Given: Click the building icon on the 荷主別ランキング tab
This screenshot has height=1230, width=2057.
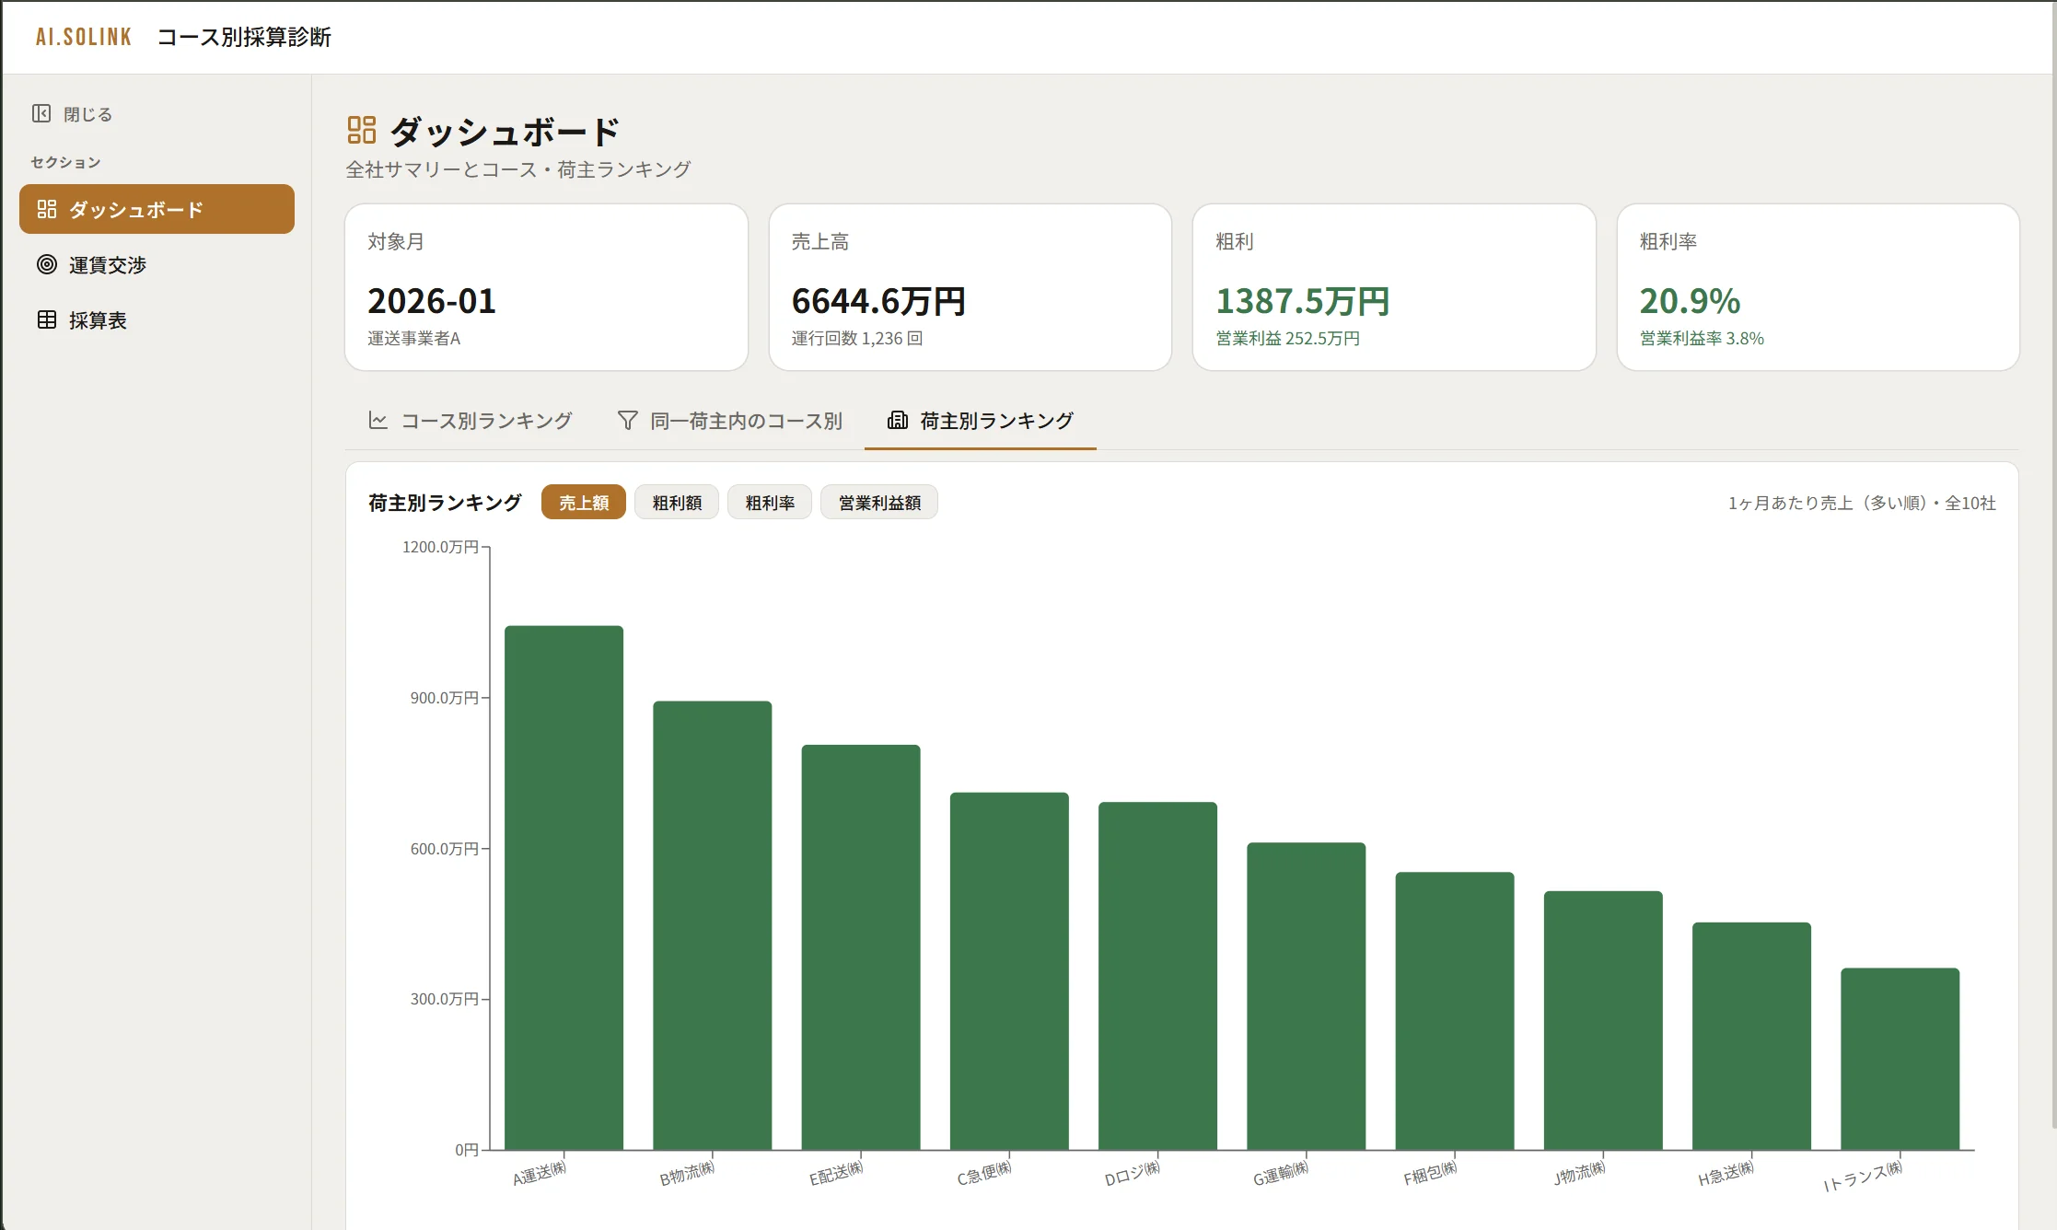Looking at the screenshot, I should (x=897, y=420).
